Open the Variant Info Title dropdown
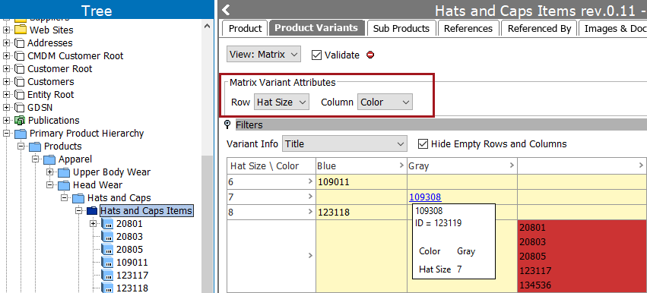This screenshot has height=293, width=647. pos(344,143)
